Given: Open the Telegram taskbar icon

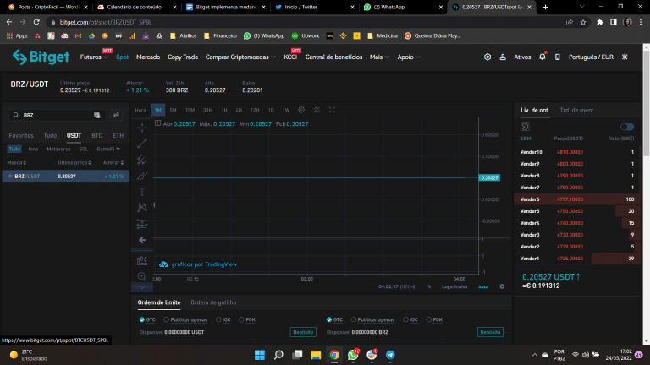Looking at the screenshot, I should (x=390, y=355).
